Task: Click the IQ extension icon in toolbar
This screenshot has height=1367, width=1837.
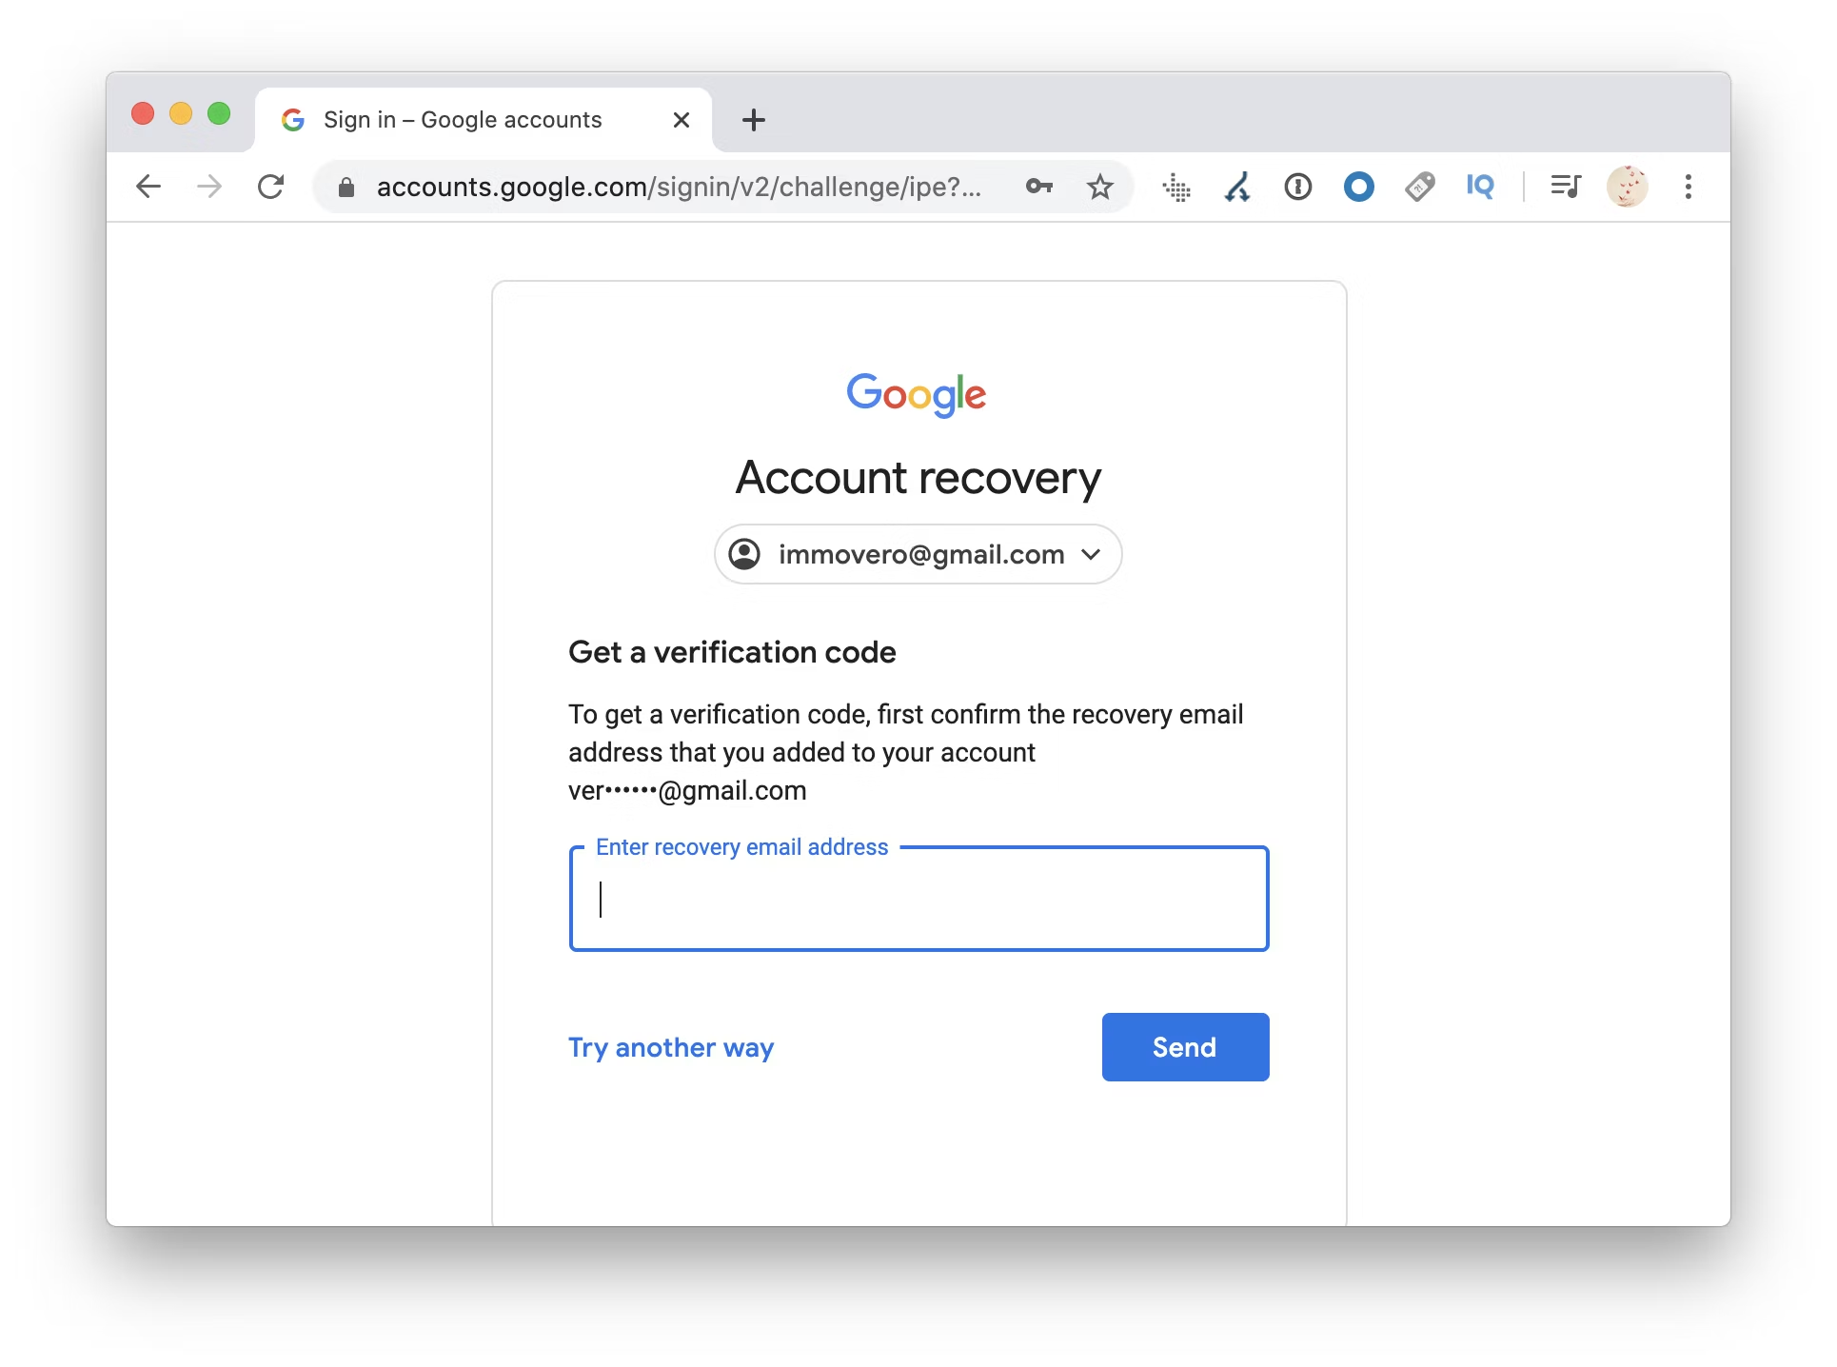Action: (x=1480, y=187)
